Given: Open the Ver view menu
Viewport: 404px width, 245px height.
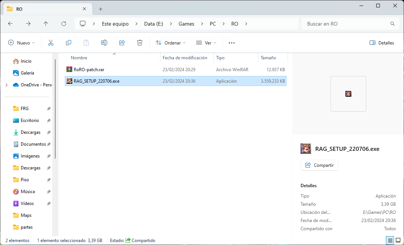Looking at the screenshot, I should (206, 43).
